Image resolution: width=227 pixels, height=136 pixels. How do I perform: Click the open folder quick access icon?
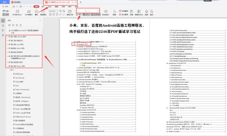pyautogui.click(x=14, y=7)
